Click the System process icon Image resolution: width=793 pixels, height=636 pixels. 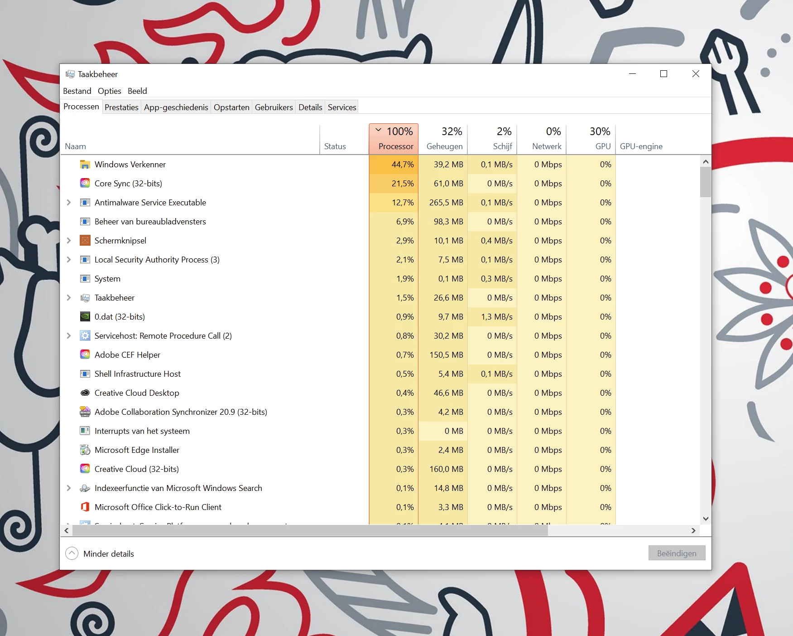85,279
